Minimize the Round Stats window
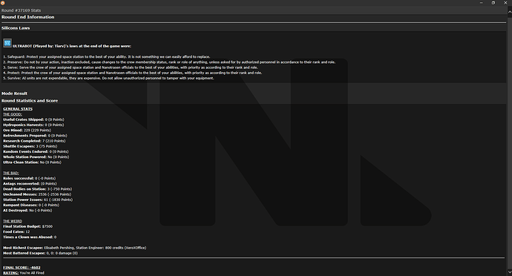512x276 pixels. point(482,3)
